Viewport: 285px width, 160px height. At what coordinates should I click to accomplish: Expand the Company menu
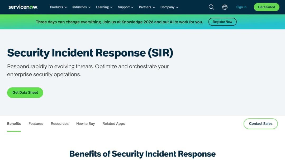click(169, 7)
